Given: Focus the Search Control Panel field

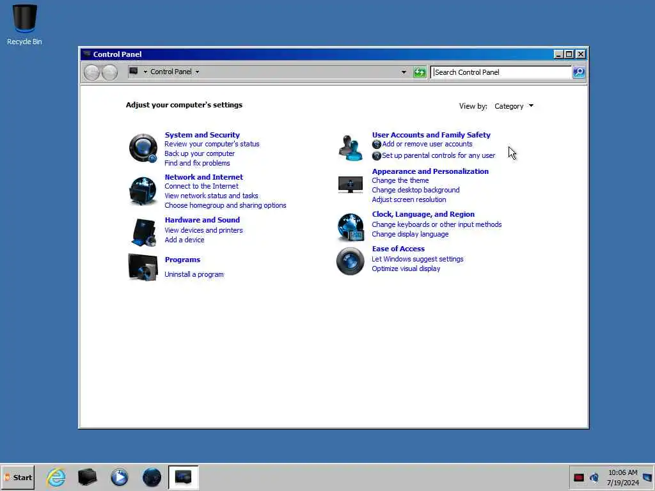Looking at the screenshot, I should [x=501, y=72].
